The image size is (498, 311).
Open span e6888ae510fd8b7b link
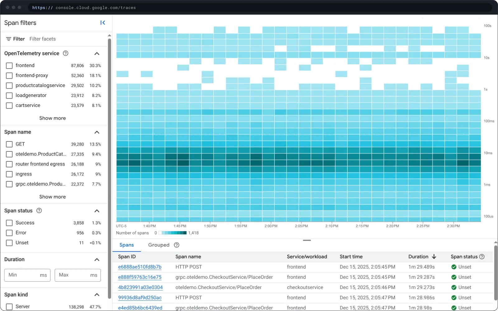(x=140, y=267)
